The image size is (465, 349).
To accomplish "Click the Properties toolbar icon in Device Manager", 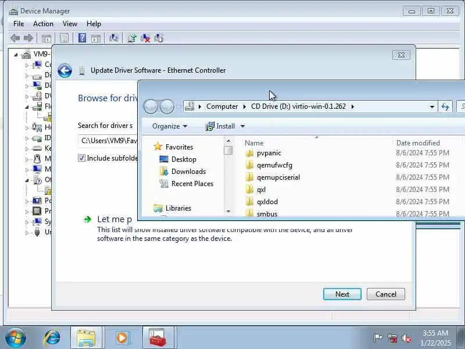I will click(64, 38).
